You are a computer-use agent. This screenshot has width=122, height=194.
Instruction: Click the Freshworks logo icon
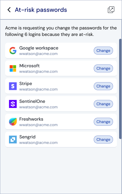[13, 122]
